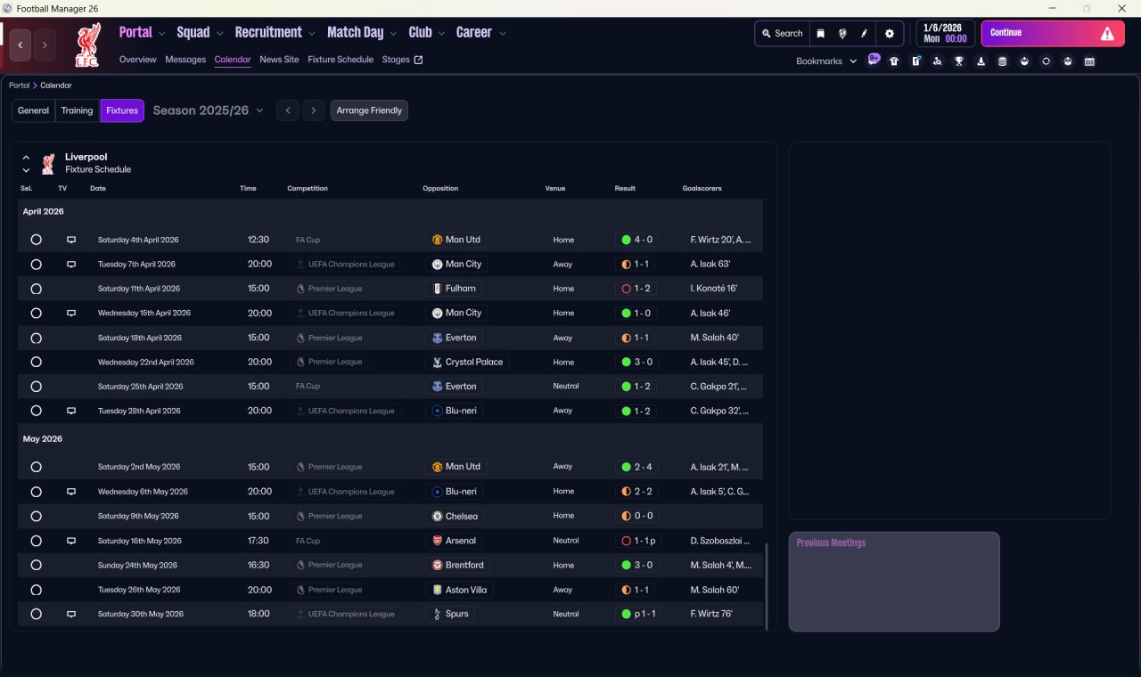This screenshot has width=1141, height=677.
Task: Open the Fixture Schedule submenu item
Action: pos(341,60)
